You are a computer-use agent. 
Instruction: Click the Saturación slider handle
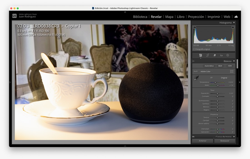(x=217, y=132)
